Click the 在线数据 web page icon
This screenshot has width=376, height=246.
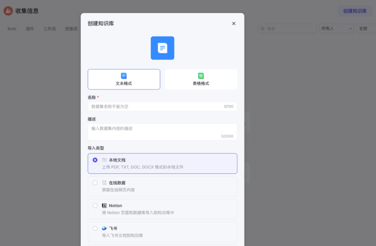tap(104, 183)
